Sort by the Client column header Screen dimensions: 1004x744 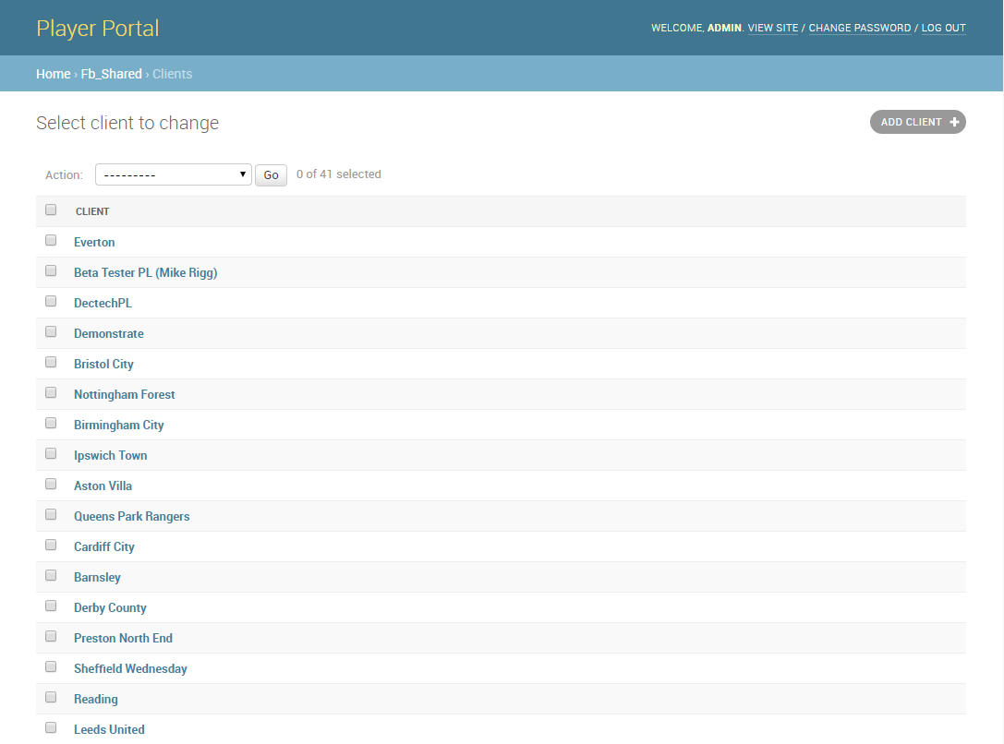pos(92,211)
